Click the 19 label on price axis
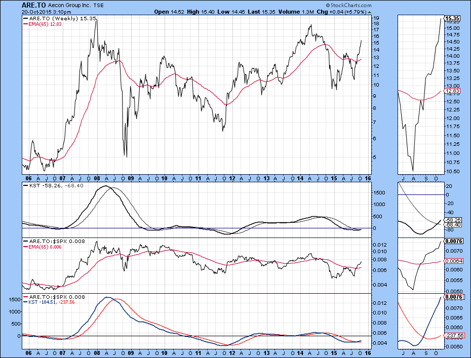Viewport: 471px width, 358px height. pyautogui.click(x=376, y=18)
